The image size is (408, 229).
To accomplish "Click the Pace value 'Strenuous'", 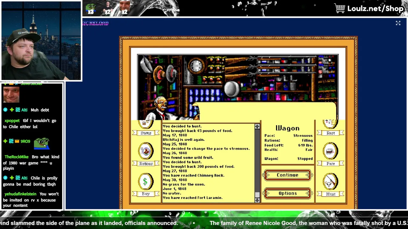I will tap(303, 135).
